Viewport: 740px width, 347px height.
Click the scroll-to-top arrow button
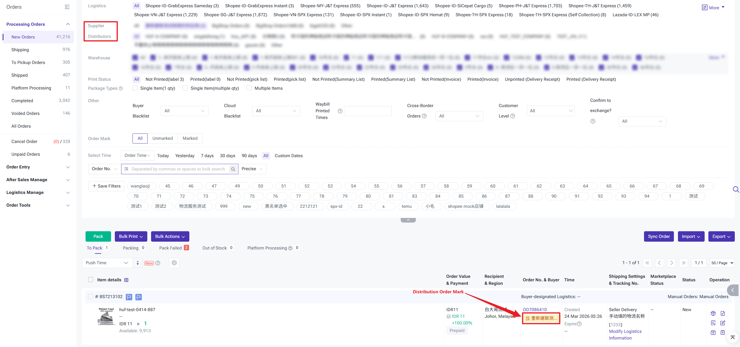732,337
